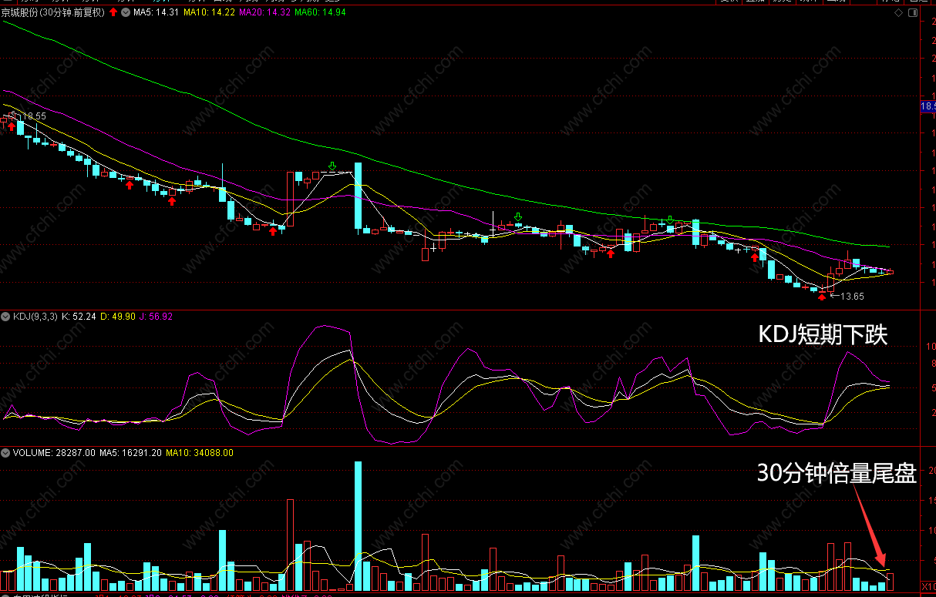The height and width of the screenshot is (597, 936).
Task: Click the green MA60: 14.94 label
Action: pos(320,12)
